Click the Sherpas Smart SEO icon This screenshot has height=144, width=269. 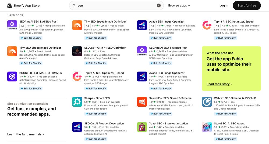click(x=77, y=102)
